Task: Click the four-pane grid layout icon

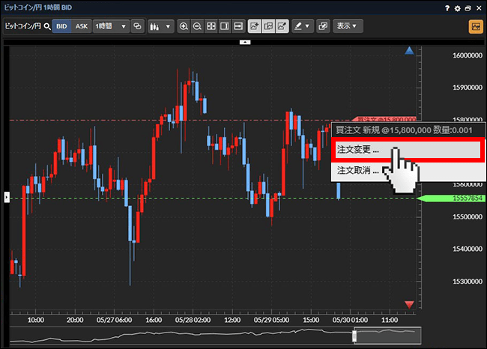Action: tap(211, 26)
